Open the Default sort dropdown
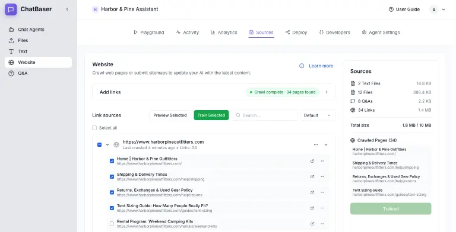Screen dimensions: 456x232 pyautogui.click(x=318, y=115)
